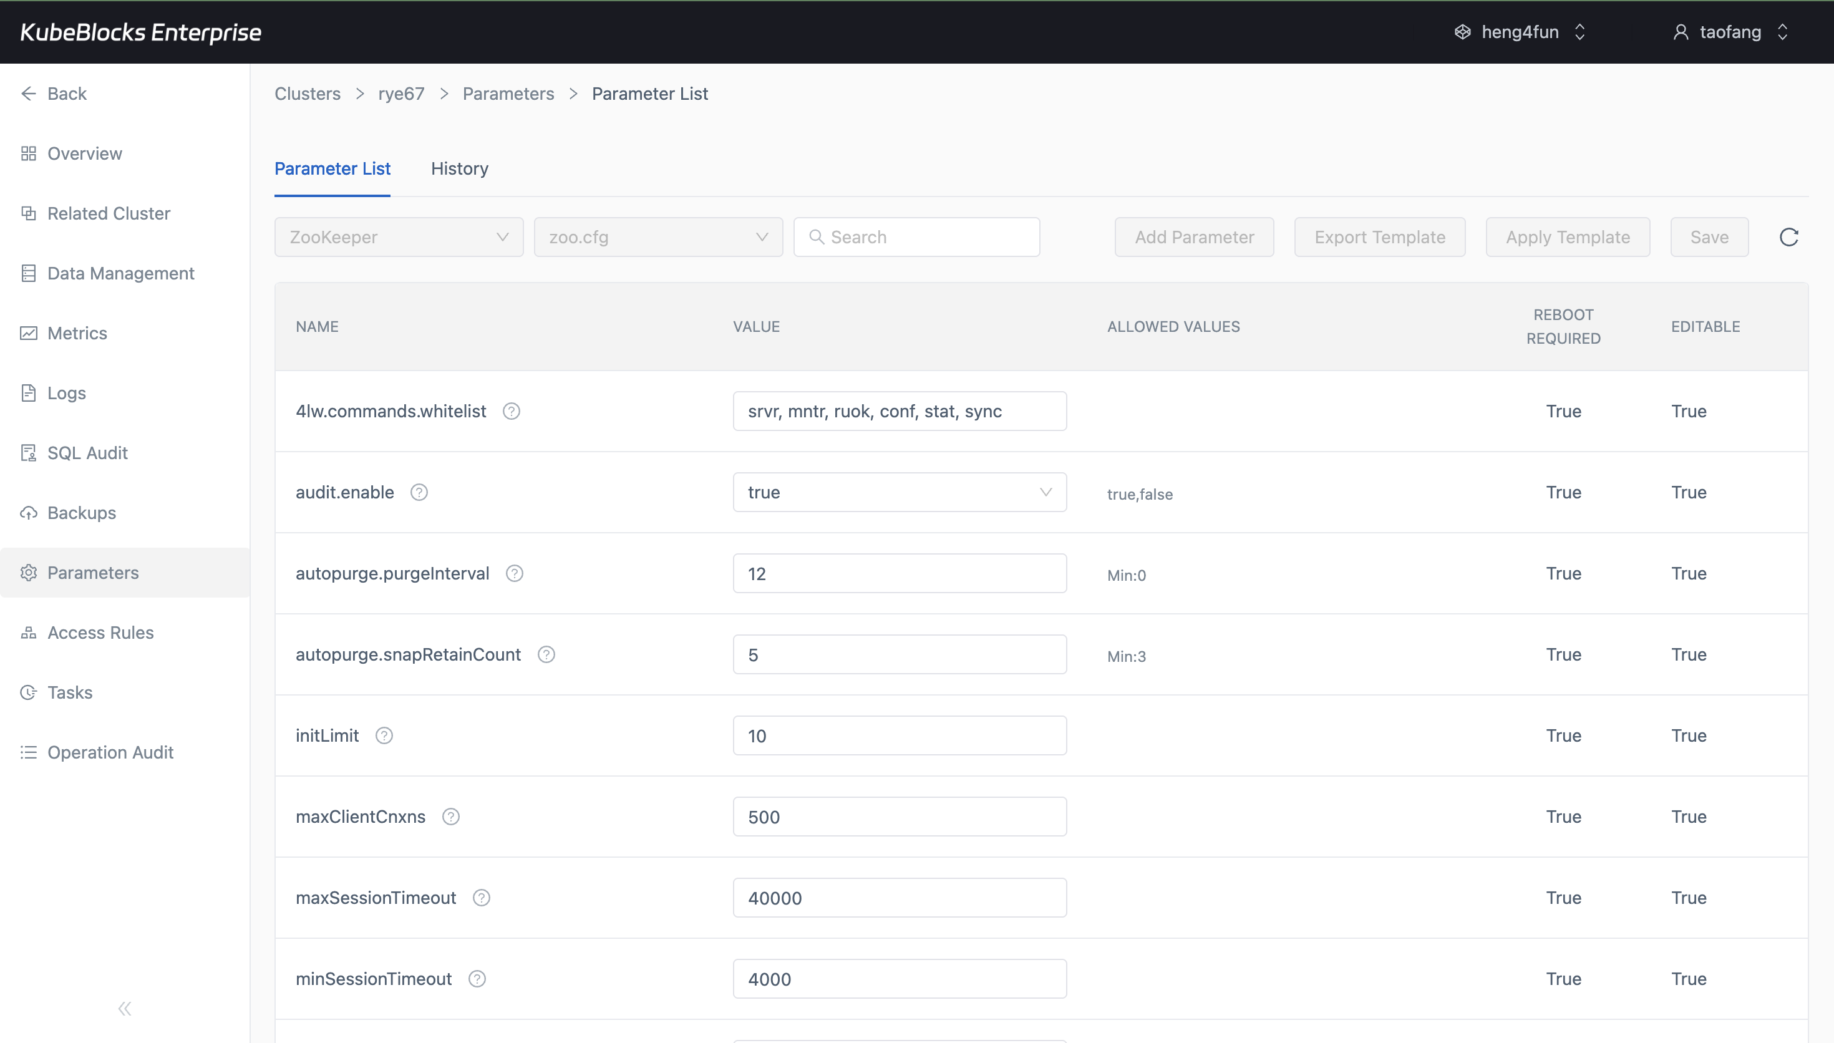
Task: Open SQL Audit from the sidebar icon
Action: click(29, 452)
